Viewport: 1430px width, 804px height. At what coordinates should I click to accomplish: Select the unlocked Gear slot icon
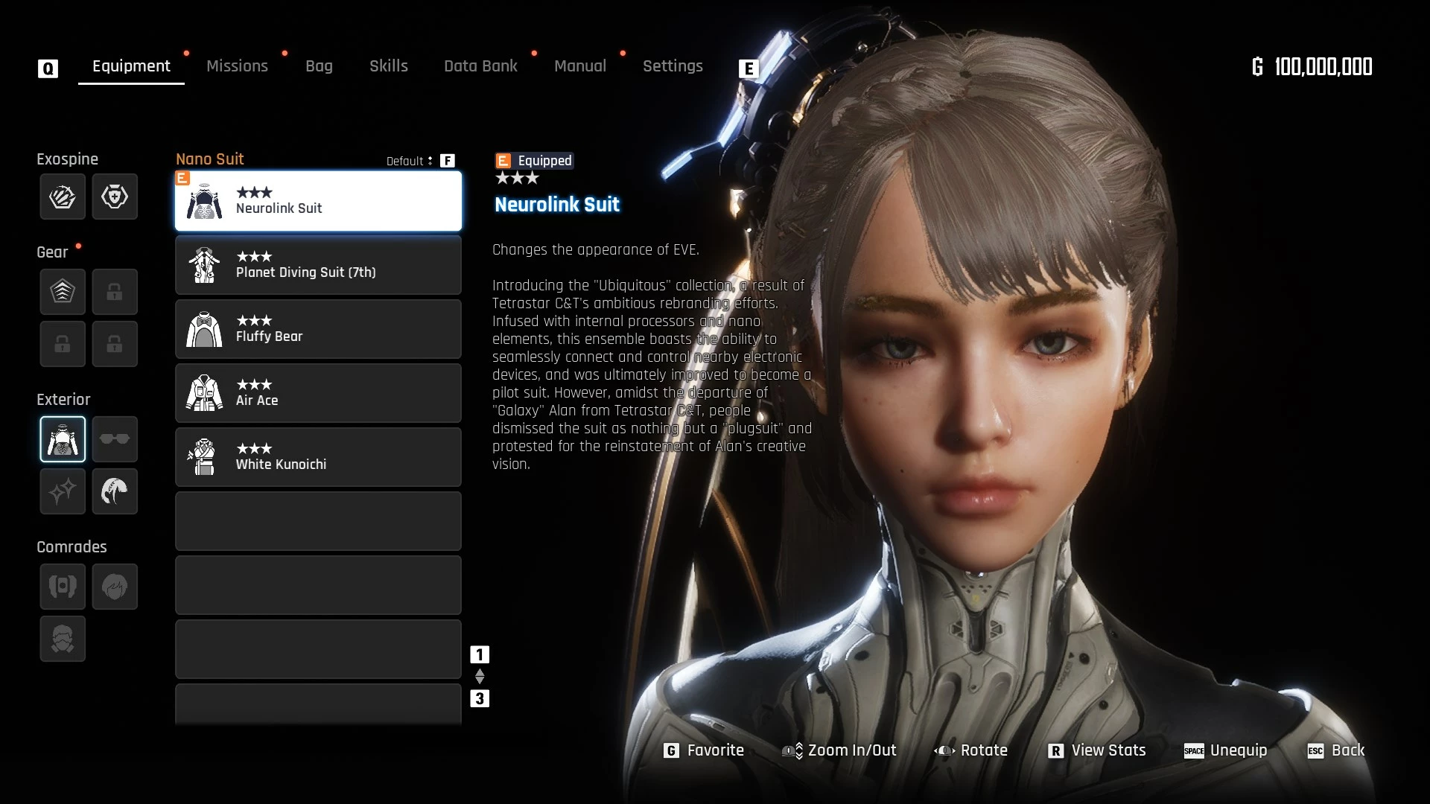63,291
